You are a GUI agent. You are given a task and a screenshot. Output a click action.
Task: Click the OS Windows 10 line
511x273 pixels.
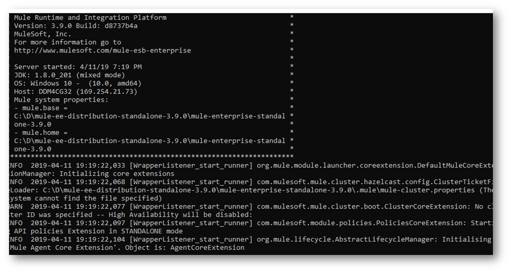pyautogui.click(x=77, y=83)
